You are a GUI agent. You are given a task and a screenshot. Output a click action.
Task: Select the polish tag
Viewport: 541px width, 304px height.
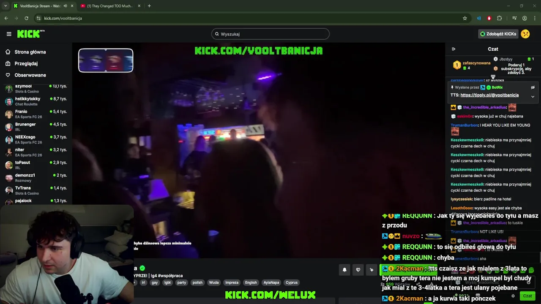click(x=197, y=282)
